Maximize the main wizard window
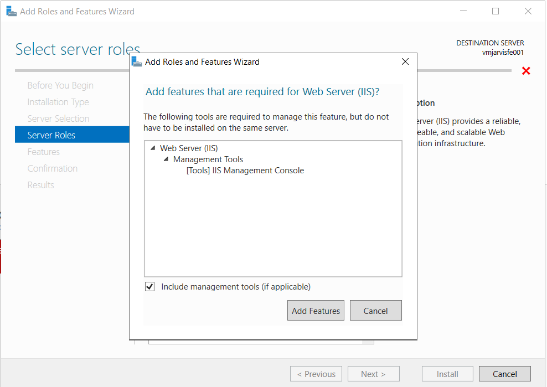This screenshot has height=387, width=547. [x=496, y=11]
